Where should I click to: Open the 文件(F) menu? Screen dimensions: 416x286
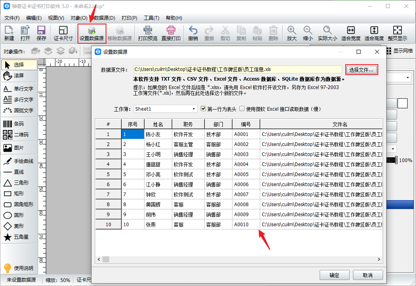pos(12,18)
